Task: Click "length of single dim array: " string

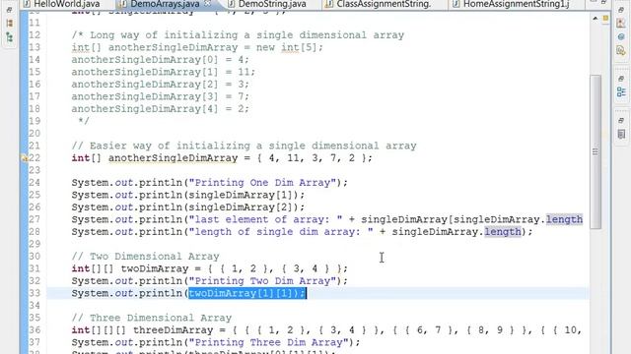Action: 280,232
